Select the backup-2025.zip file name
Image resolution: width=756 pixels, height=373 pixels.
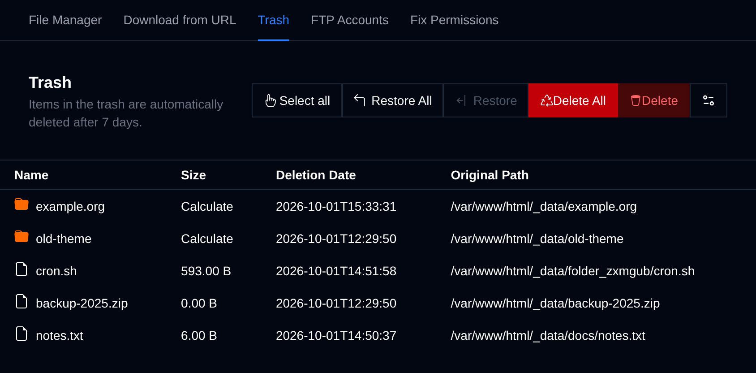82,303
